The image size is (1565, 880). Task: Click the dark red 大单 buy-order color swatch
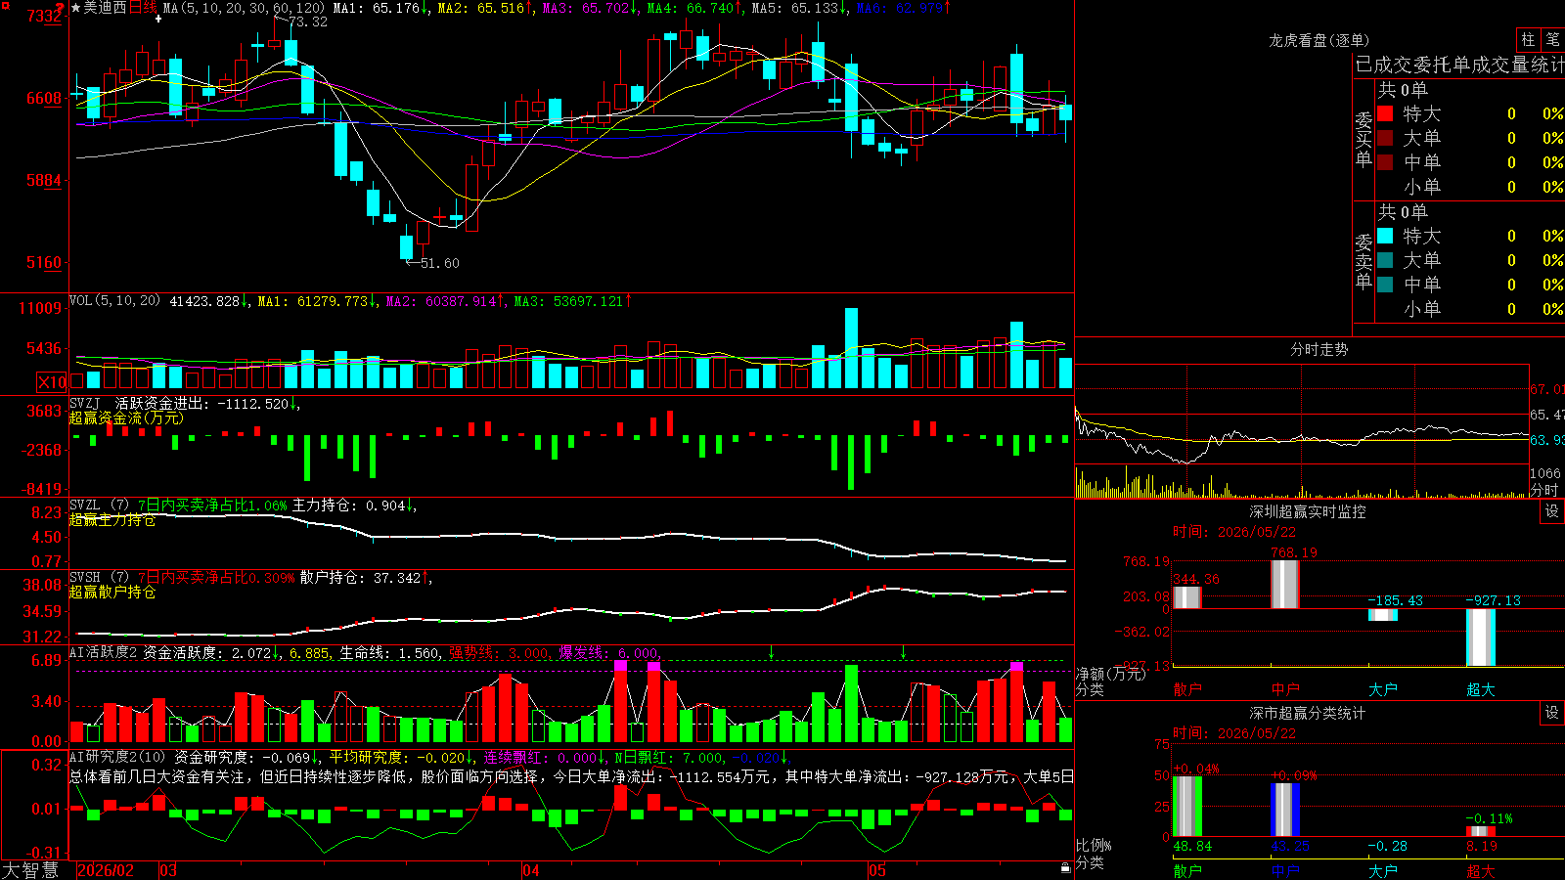pos(1385,138)
